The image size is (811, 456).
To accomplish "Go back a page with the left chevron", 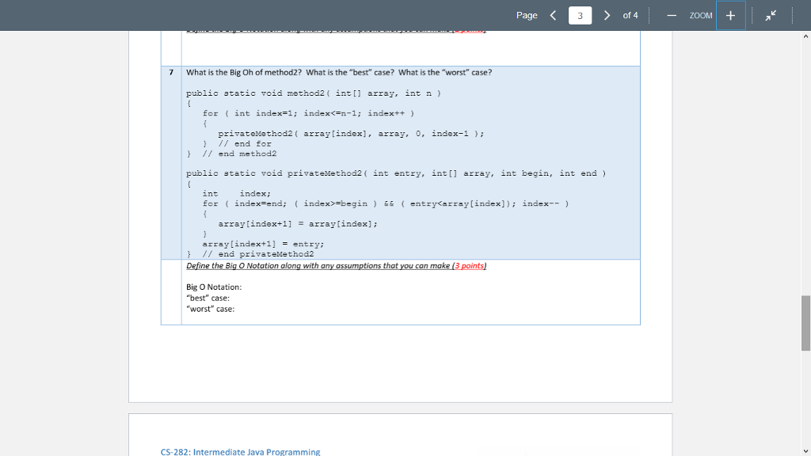I will (x=553, y=14).
